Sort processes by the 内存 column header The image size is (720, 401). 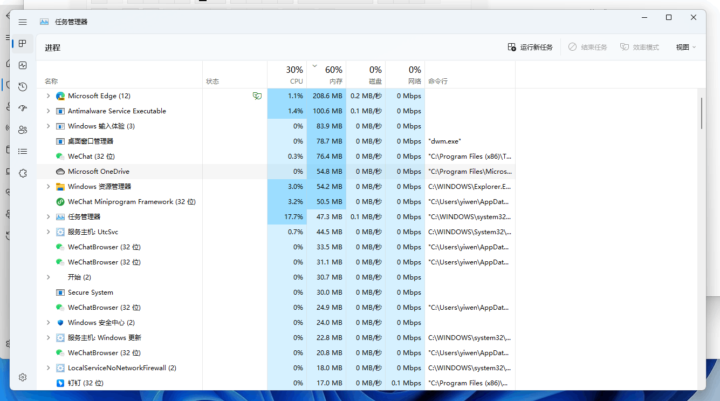[326, 74]
